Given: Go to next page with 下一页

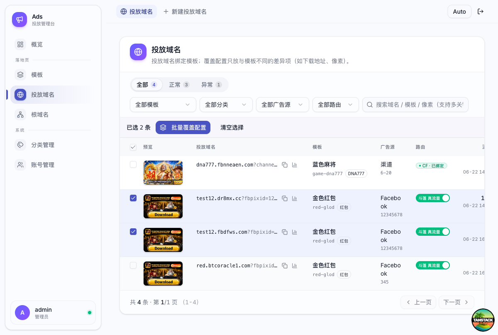Looking at the screenshot, I should pyautogui.click(x=456, y=302).
